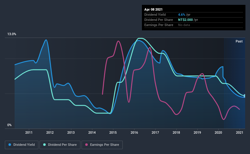Select the 2021 label on the x-axis
This screenshot has width=250, height=154.
[239, 132]
